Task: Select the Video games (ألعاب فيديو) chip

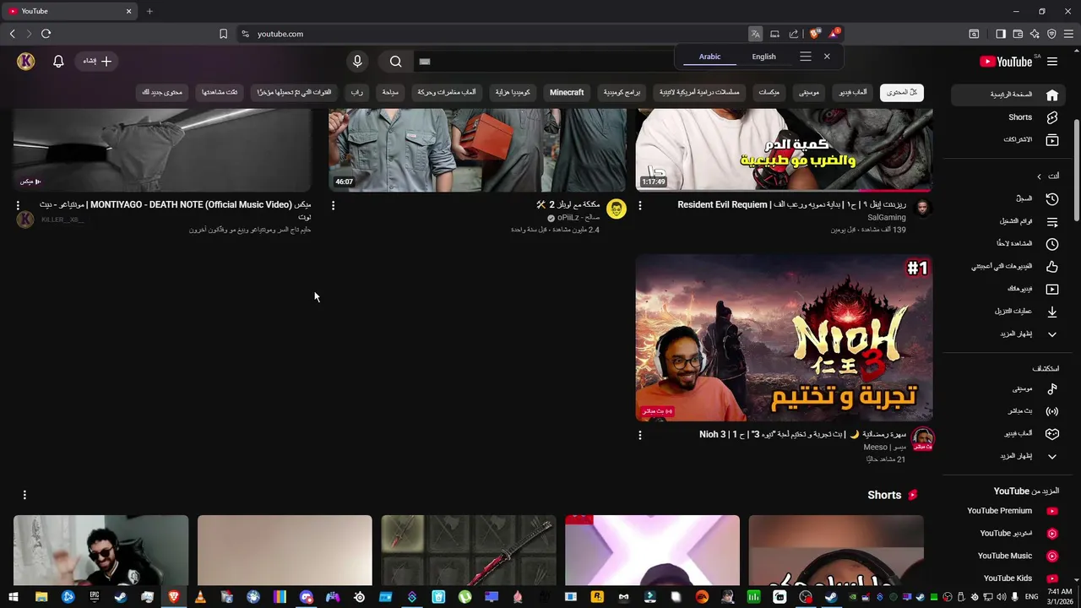Action: tap(853, 92)
